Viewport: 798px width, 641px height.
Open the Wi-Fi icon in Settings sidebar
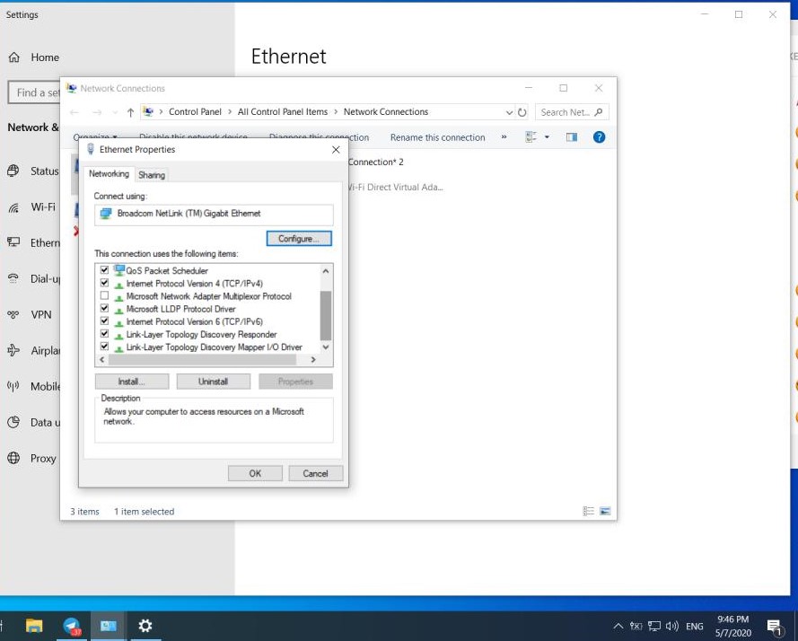[13, 207]
